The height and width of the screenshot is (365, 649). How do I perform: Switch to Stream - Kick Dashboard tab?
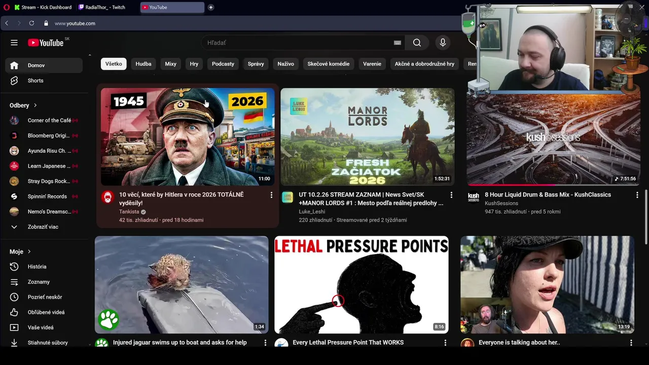click(x=43, y=7)
